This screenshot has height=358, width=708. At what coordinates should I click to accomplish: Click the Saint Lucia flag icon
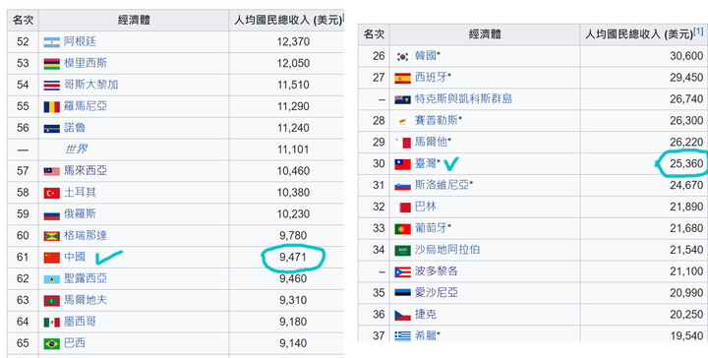pyautogui.click(x=51, y=279)
